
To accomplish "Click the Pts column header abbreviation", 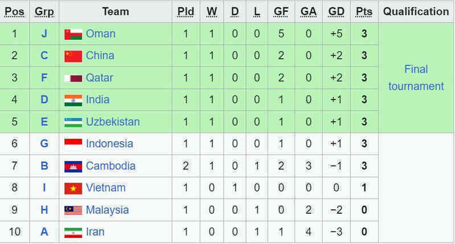I will 364,11.
